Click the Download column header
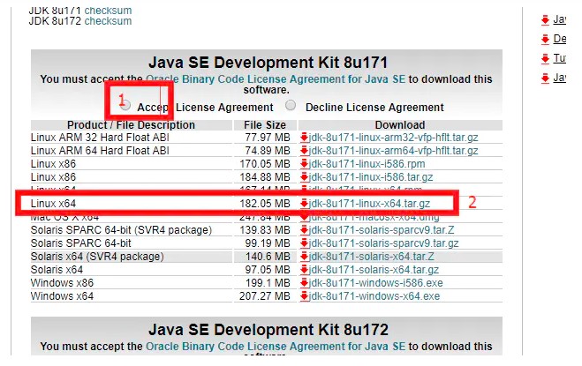582x366 pixels. tap(400, 125)
